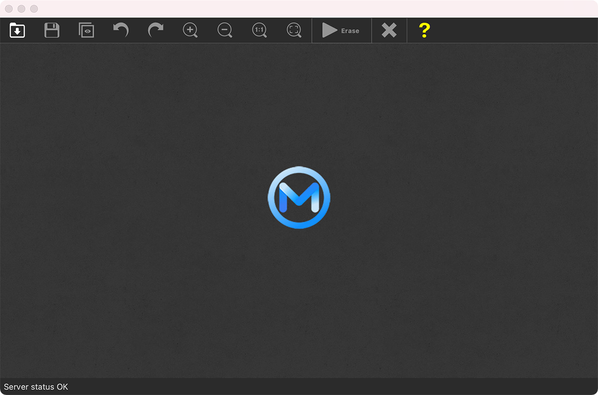Maximize the window using title bar button

tap(34, 9)
